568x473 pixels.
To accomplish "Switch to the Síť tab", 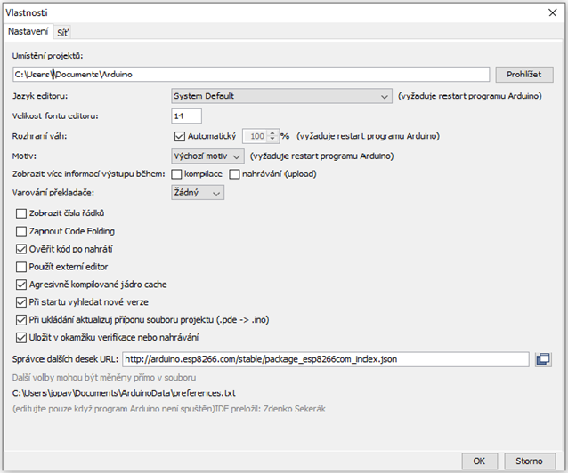I will click(63, 33).
